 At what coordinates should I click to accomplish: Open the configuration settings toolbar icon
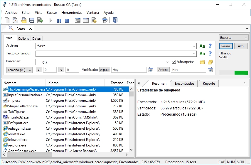point(94,20)
